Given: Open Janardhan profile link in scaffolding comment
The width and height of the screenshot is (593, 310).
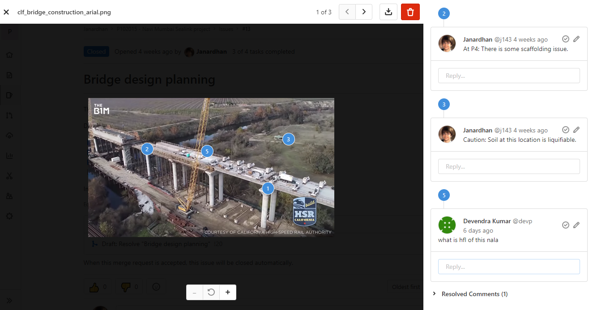Looking at the screenshot, I should (478, 39).
